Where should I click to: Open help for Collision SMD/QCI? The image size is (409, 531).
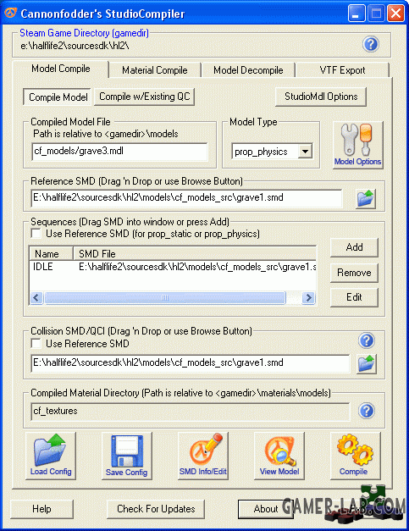coord(367,340)
